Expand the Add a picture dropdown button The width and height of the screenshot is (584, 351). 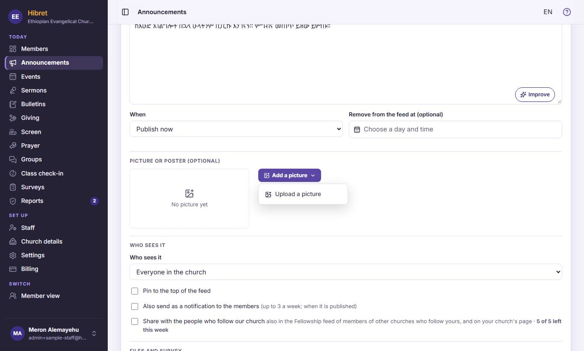click(289, 175)
